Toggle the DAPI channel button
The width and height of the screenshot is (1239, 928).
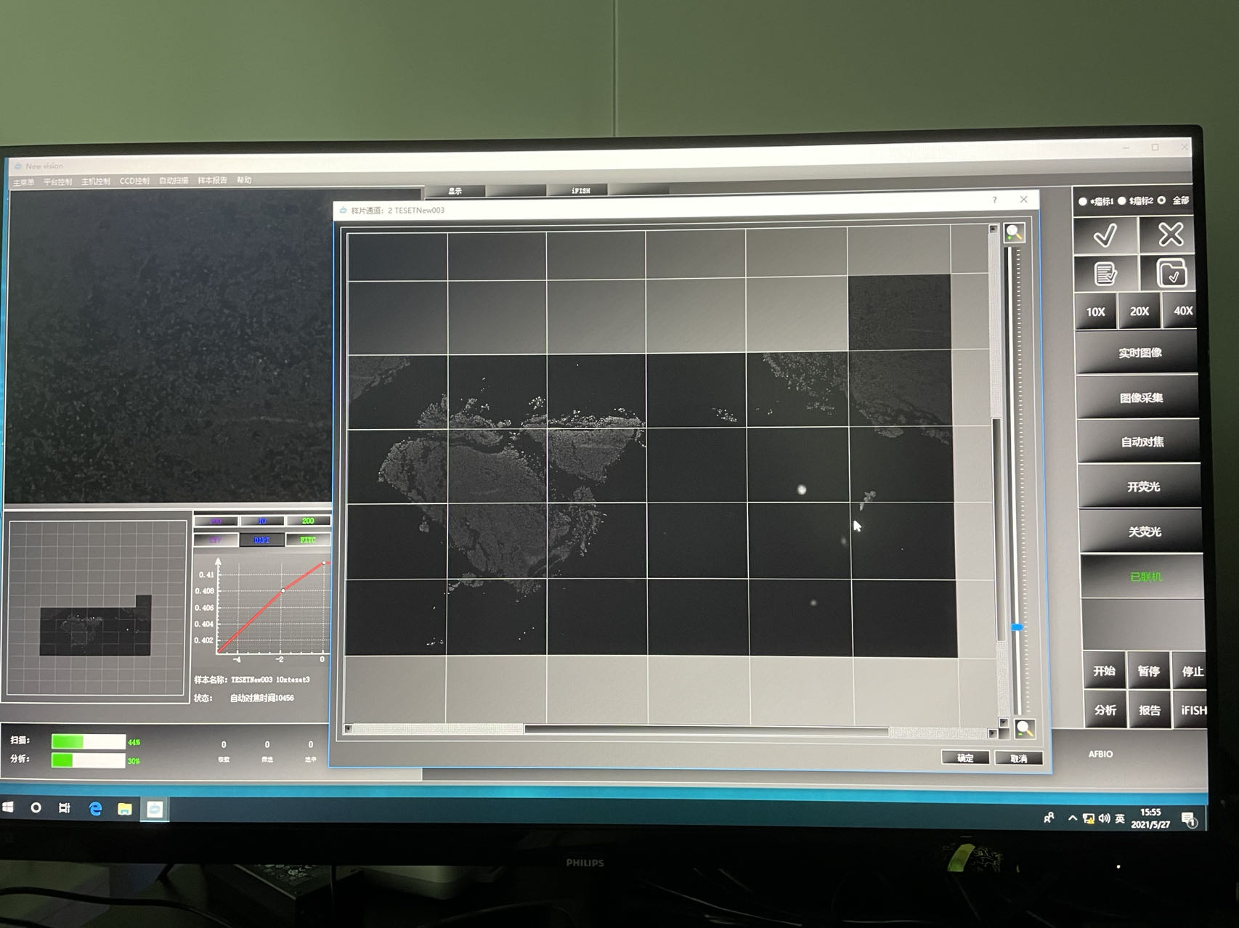261,540
